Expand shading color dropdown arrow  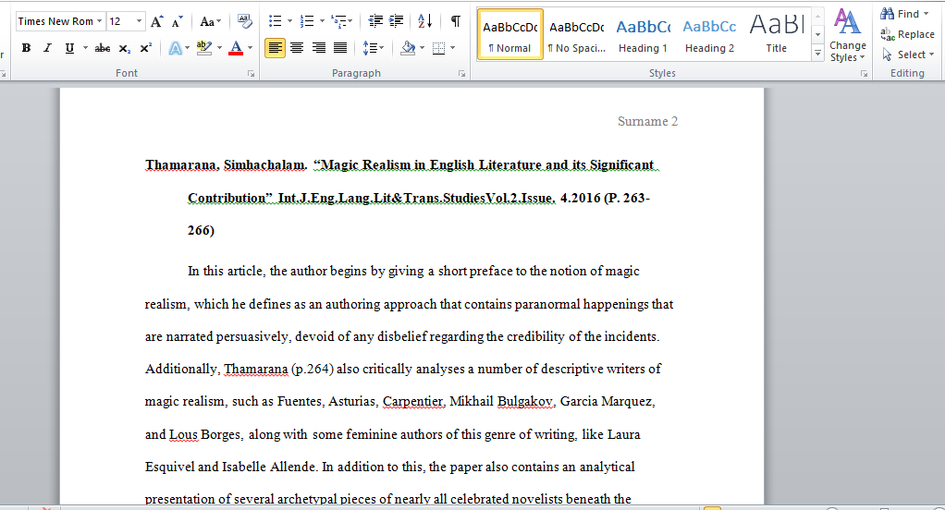422,48
